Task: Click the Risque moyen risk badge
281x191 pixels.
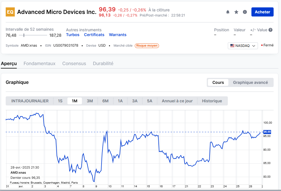Action: coord(147,45)
